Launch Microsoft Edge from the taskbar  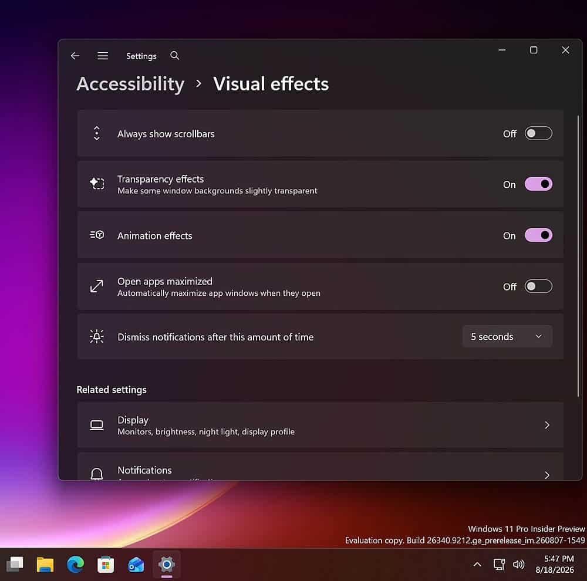point(75,564)
